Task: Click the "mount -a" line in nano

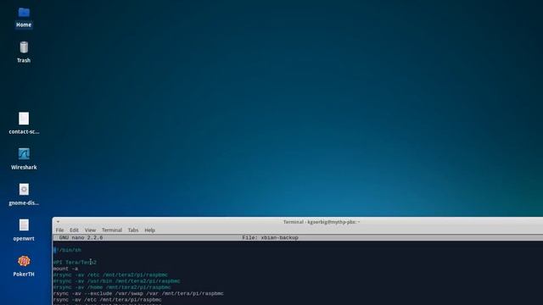Action: click(65, 269)
